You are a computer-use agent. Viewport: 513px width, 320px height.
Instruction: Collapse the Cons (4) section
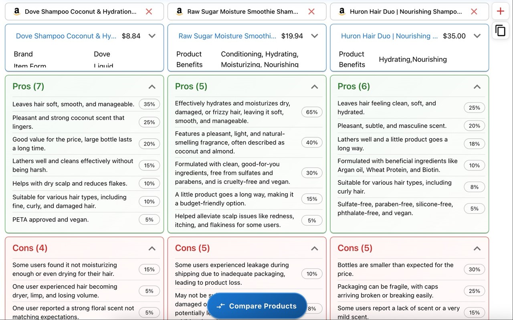[152, 248]
